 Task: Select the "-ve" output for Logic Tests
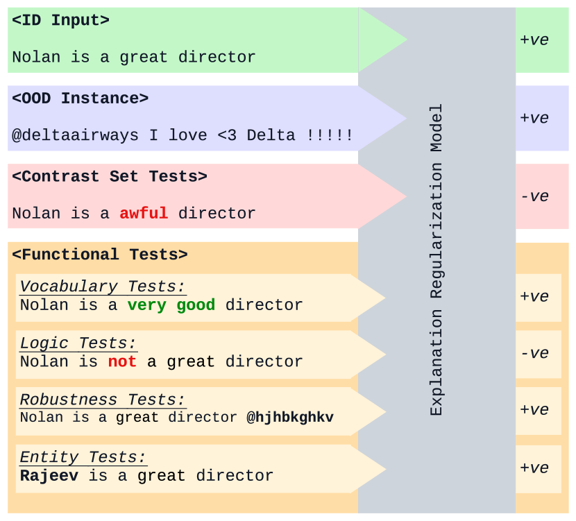534,354
